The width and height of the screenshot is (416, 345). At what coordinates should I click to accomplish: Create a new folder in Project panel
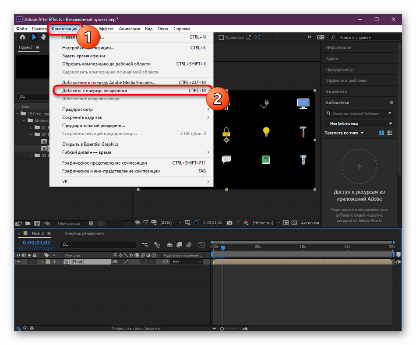click(x=28, y=223)
